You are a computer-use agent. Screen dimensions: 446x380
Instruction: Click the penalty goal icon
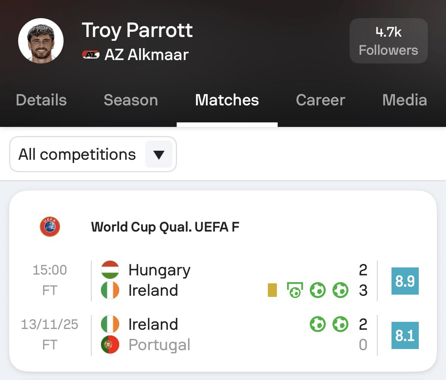pos(295,290)
